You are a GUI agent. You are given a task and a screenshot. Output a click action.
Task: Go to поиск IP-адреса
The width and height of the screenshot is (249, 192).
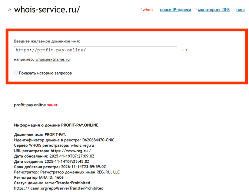tap(175, 10)
